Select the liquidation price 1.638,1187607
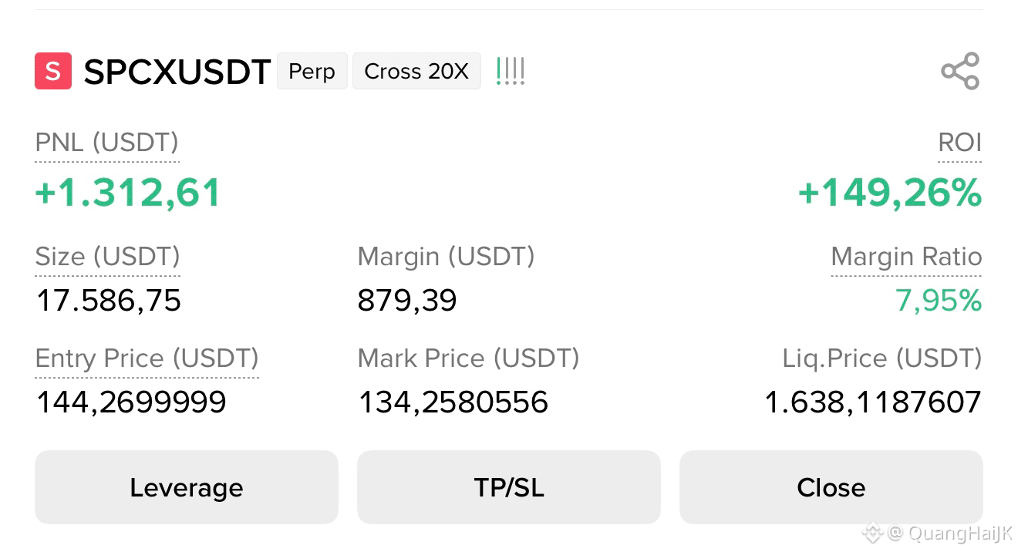The height and width of the screenshot is (552, 1018). pyautogui.click(x=873, y=402)
